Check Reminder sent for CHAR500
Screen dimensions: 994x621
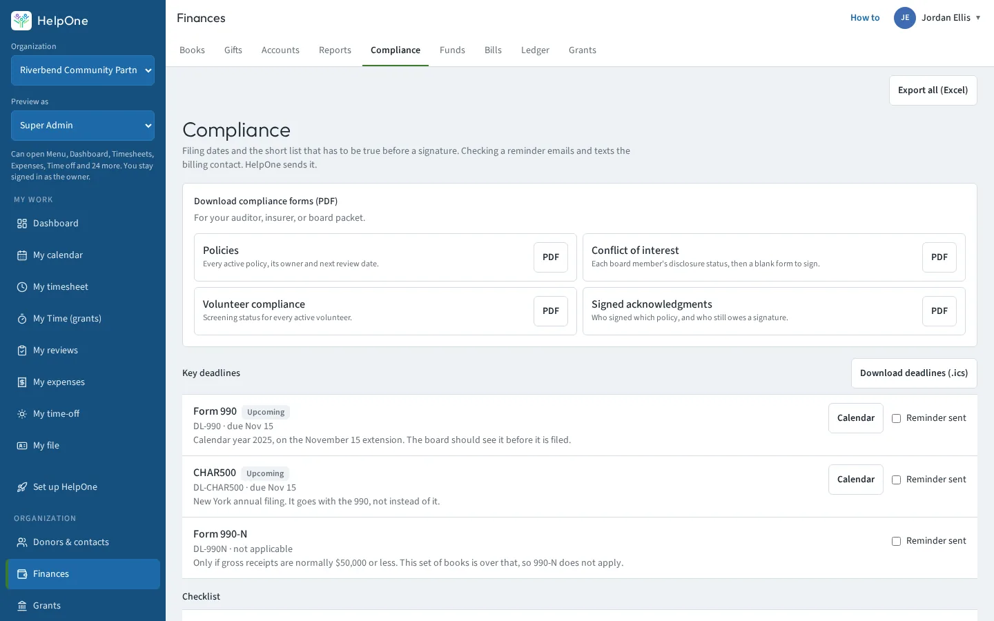click(x=896, y=480)
